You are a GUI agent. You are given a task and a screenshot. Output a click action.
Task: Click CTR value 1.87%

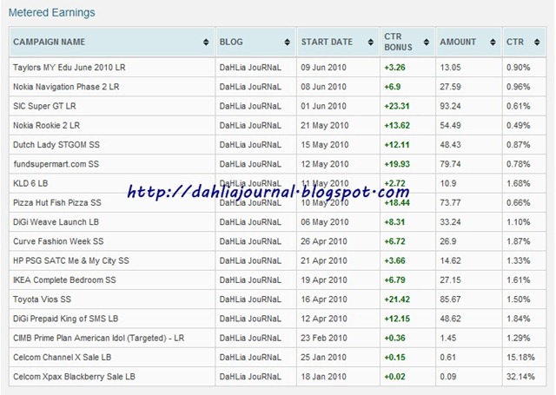point(519,241)
